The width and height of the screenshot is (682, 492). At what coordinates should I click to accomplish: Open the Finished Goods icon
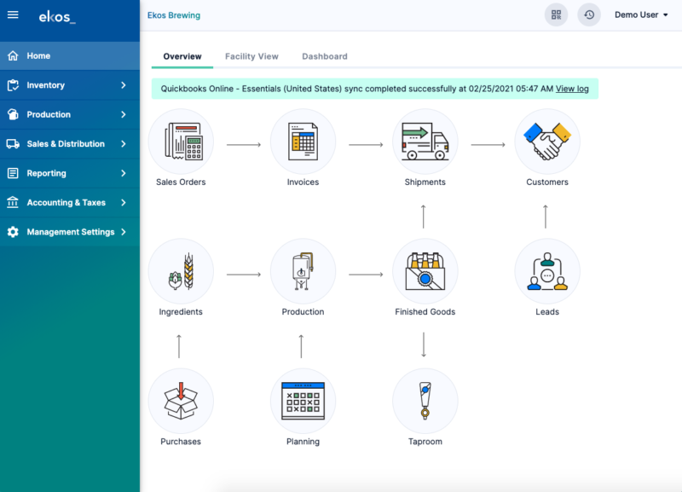click(x=425, y=271)
